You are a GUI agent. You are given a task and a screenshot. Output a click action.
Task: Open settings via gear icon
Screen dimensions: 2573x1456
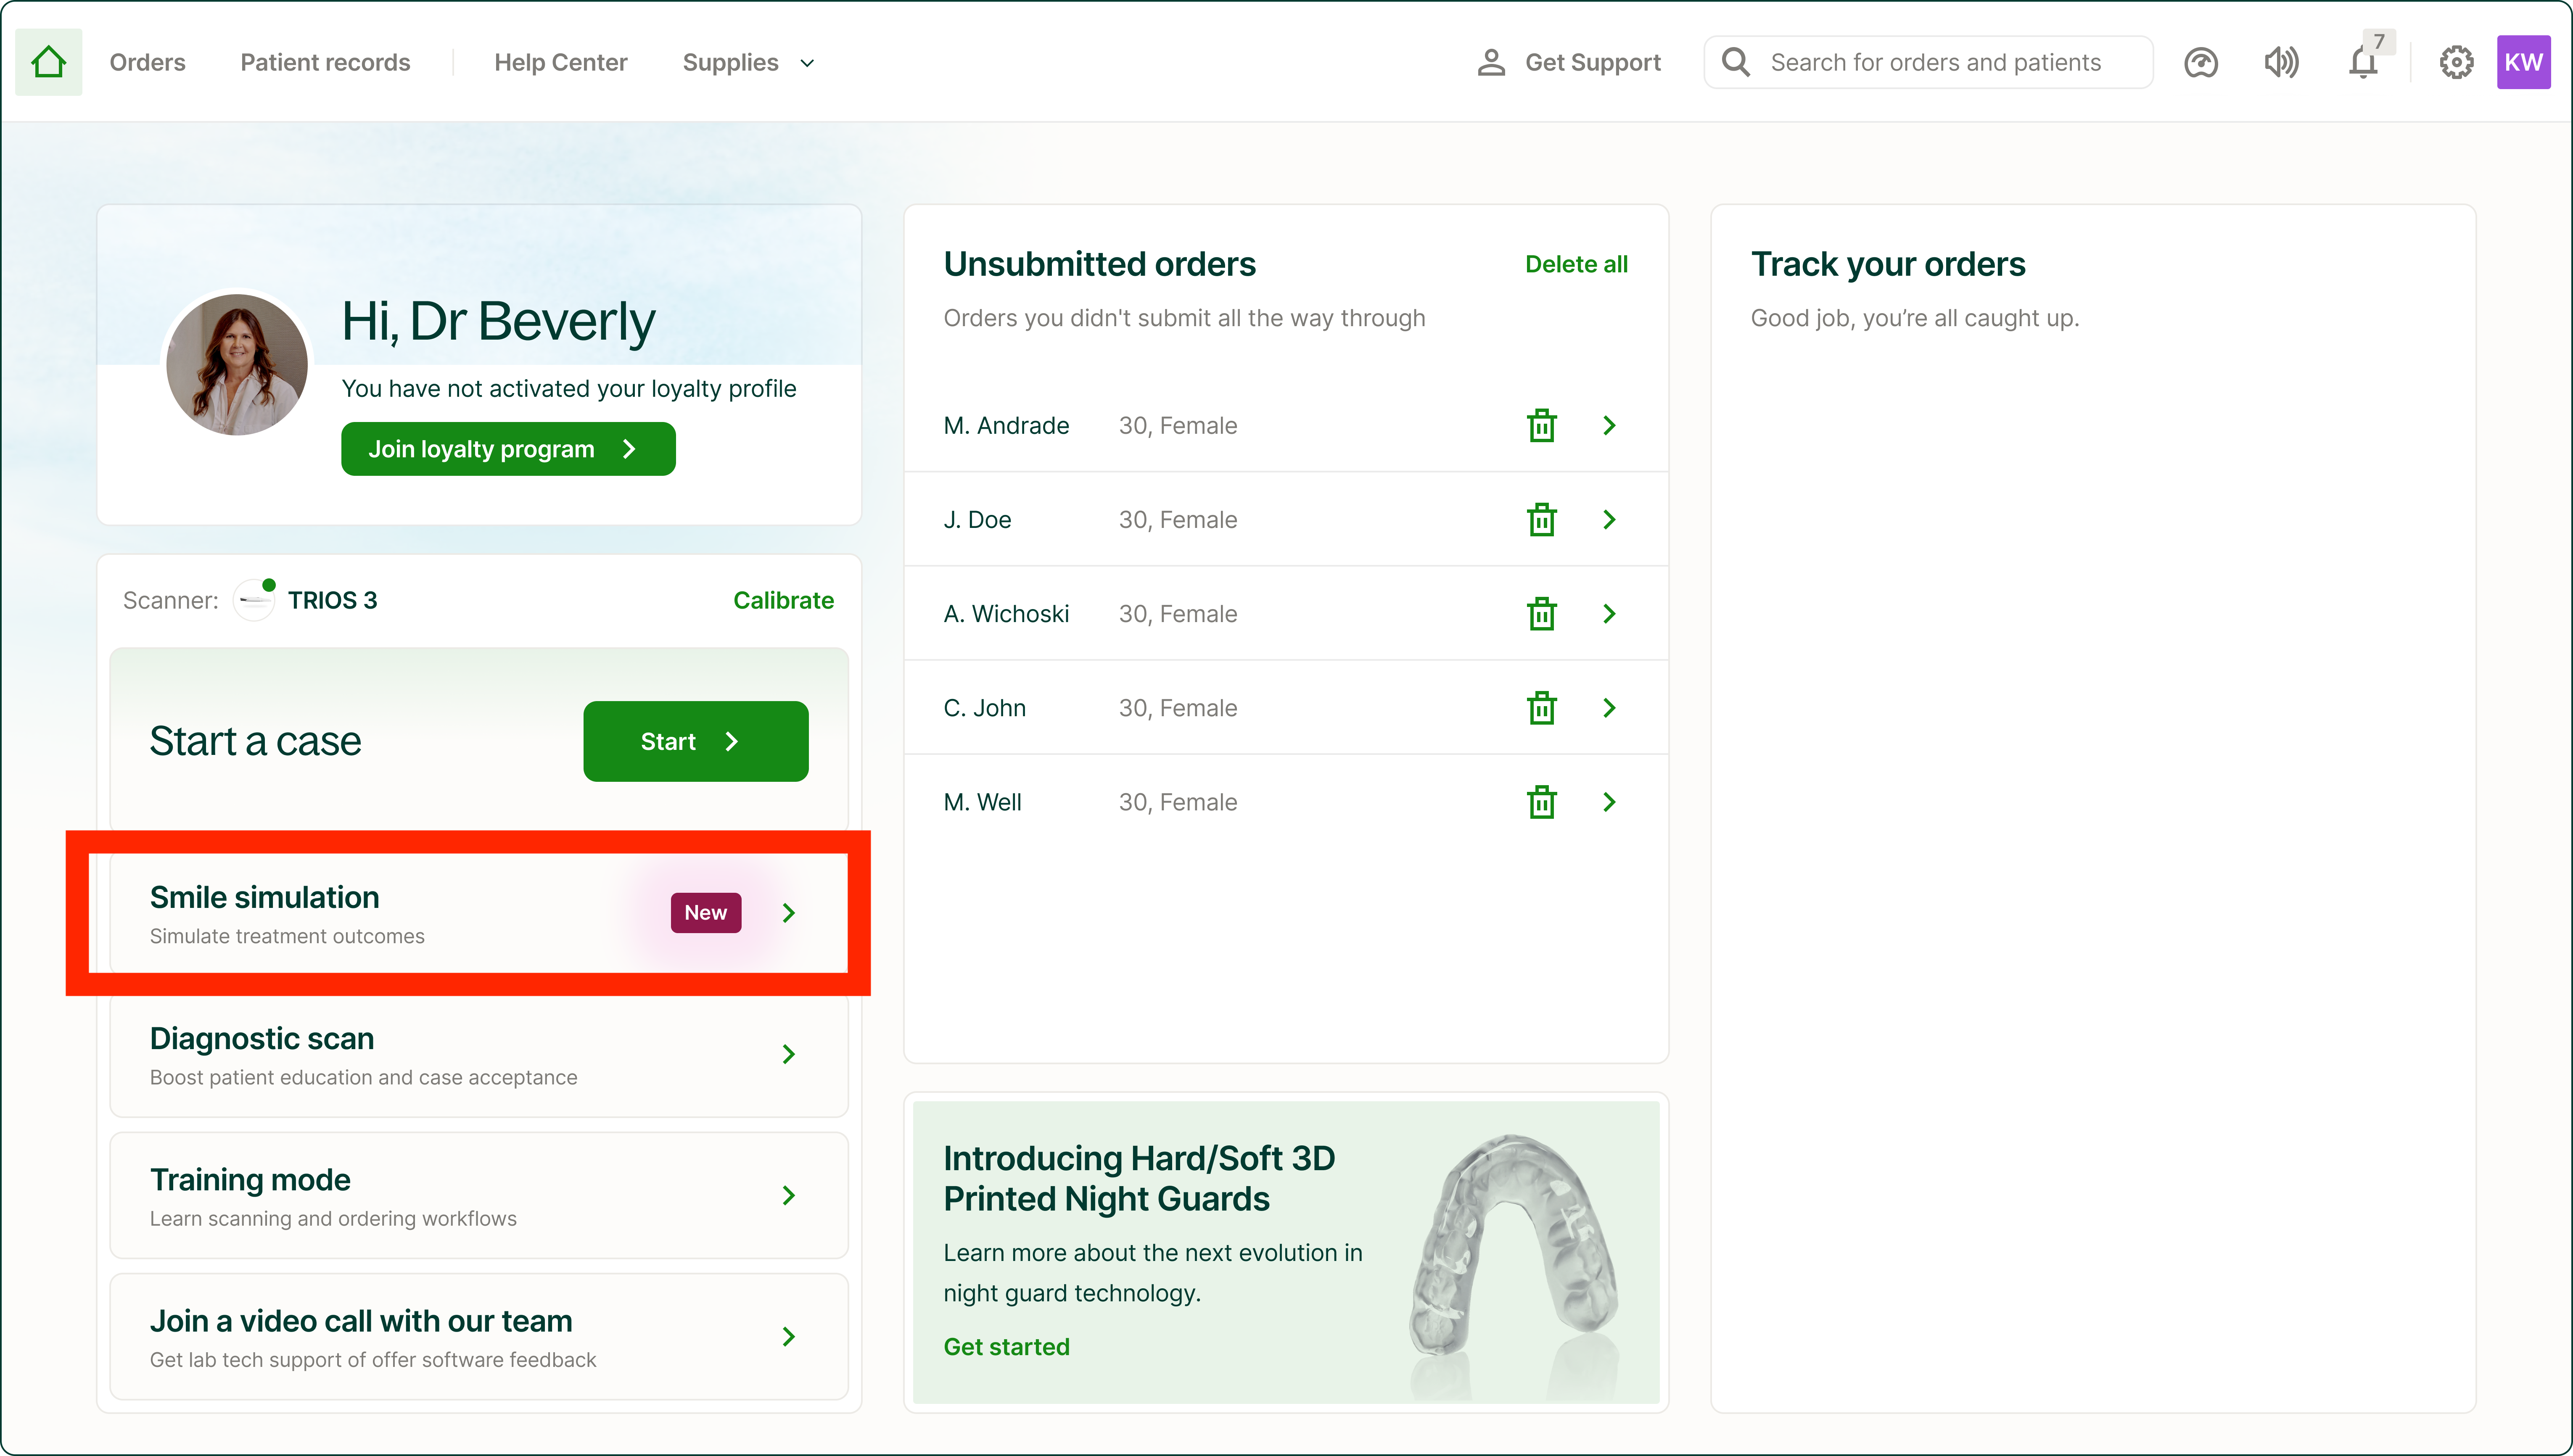pyautogui.click(x=2456, y=62)
